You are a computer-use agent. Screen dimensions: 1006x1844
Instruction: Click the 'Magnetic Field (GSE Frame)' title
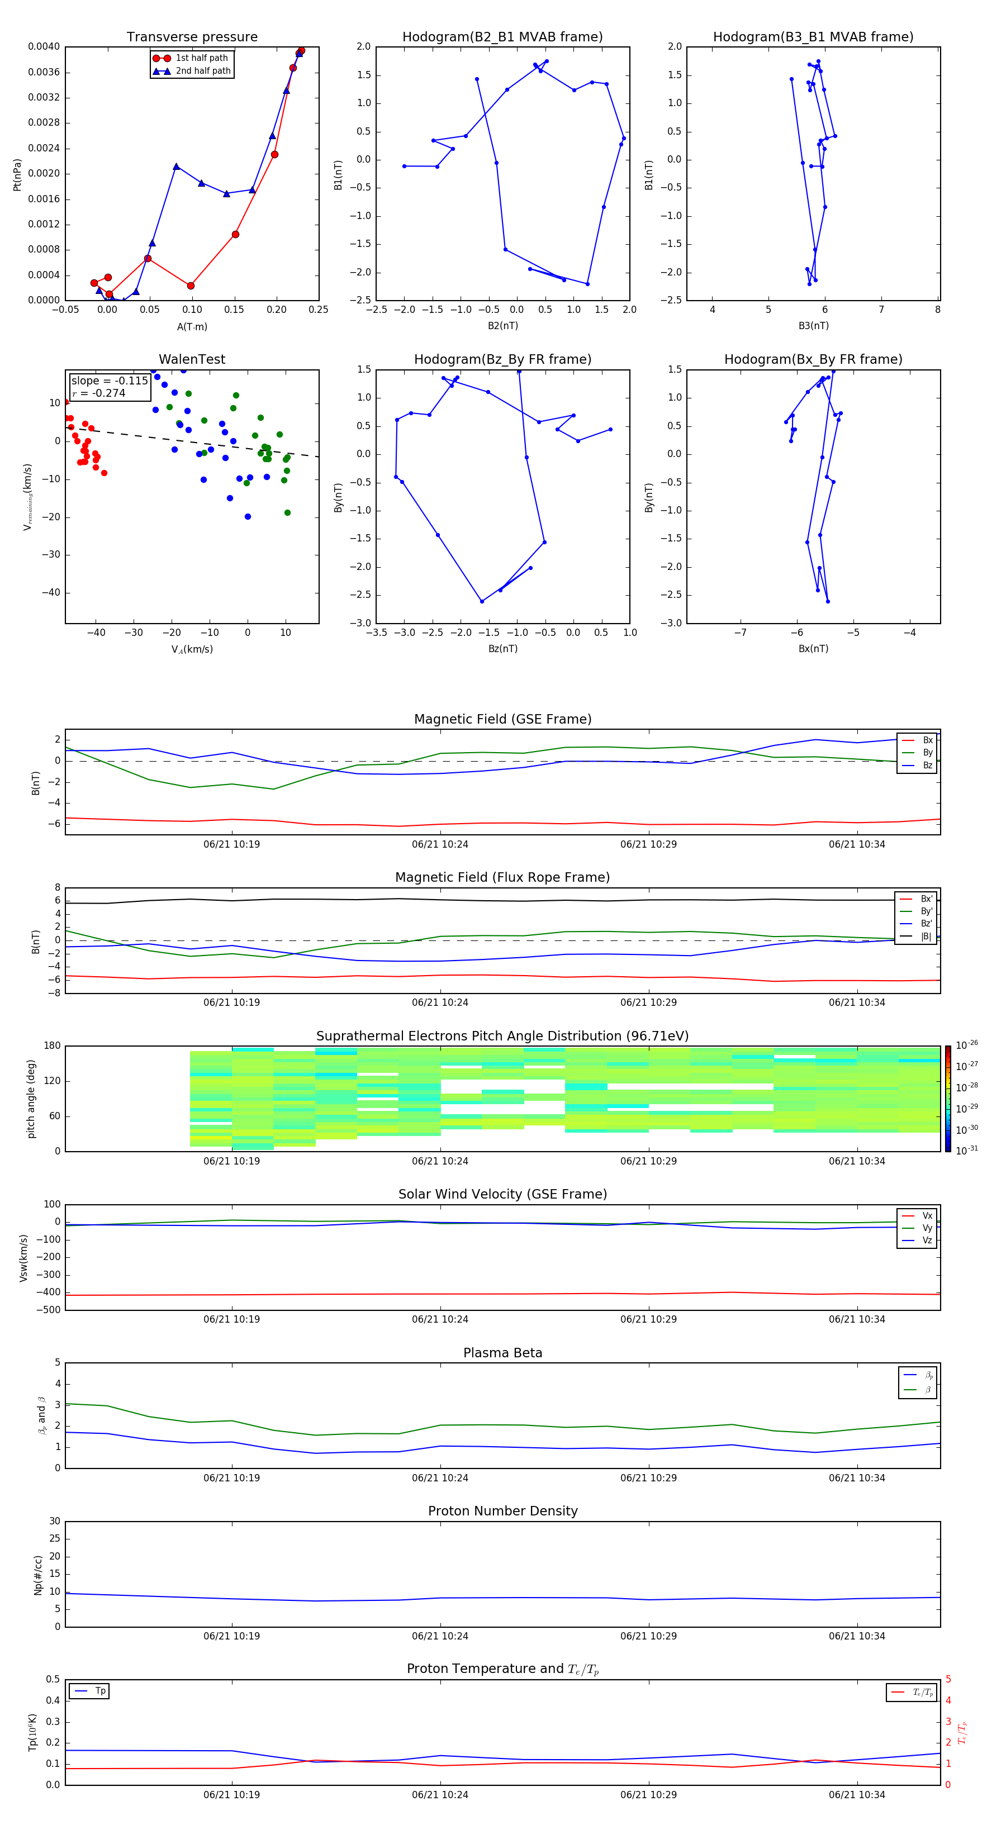(502, 719)
